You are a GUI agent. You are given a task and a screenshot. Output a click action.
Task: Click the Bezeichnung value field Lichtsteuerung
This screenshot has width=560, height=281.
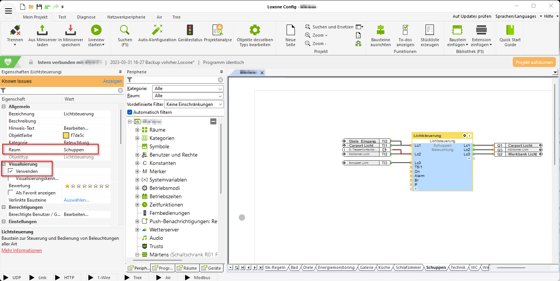click(86, 114)
